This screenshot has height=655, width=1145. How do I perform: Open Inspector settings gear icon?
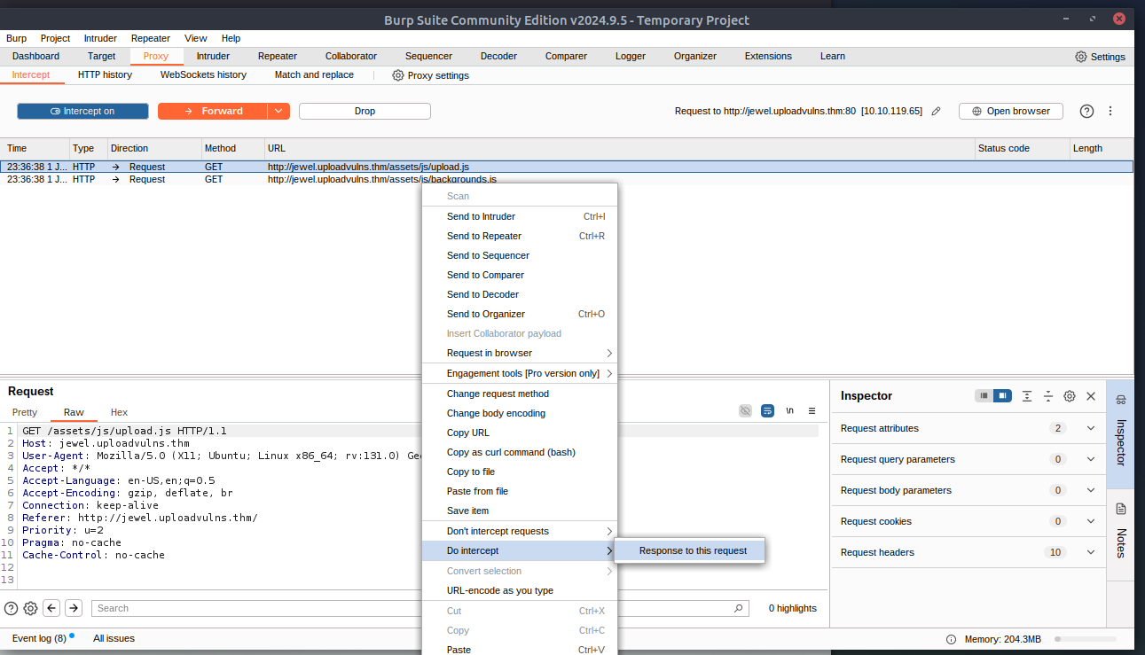(x=1070, y=396)
